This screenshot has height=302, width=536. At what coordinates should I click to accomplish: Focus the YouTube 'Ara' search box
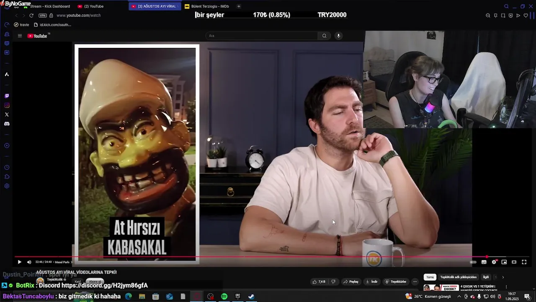coord(262,36)
